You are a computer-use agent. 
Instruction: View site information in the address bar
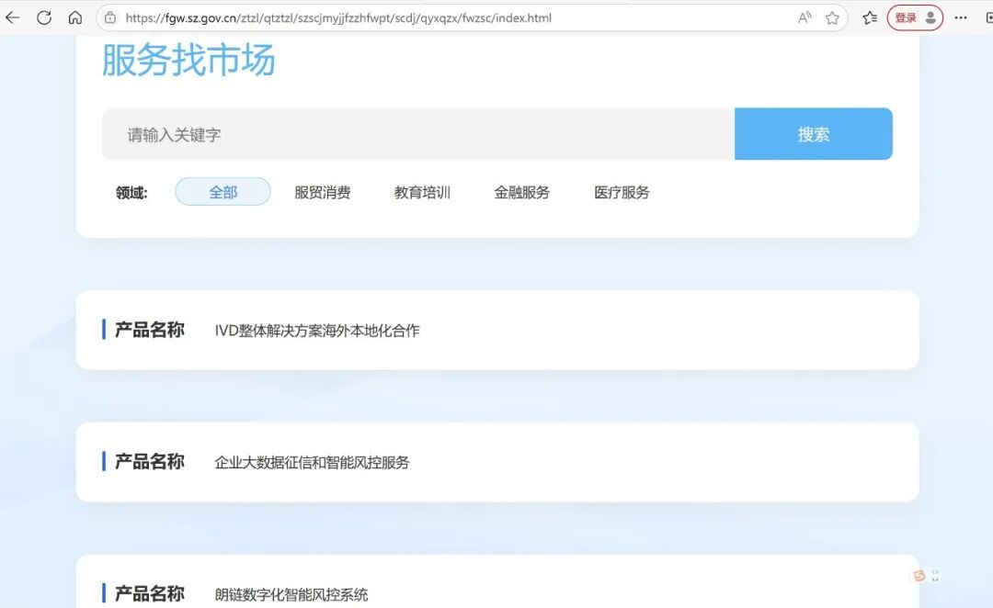(x=109, y=17)
